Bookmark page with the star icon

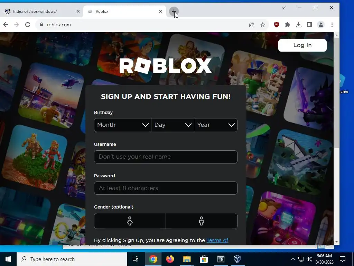pos(263,25)
